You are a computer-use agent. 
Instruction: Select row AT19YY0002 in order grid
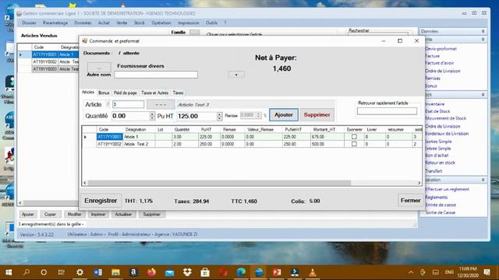[251, 144]
